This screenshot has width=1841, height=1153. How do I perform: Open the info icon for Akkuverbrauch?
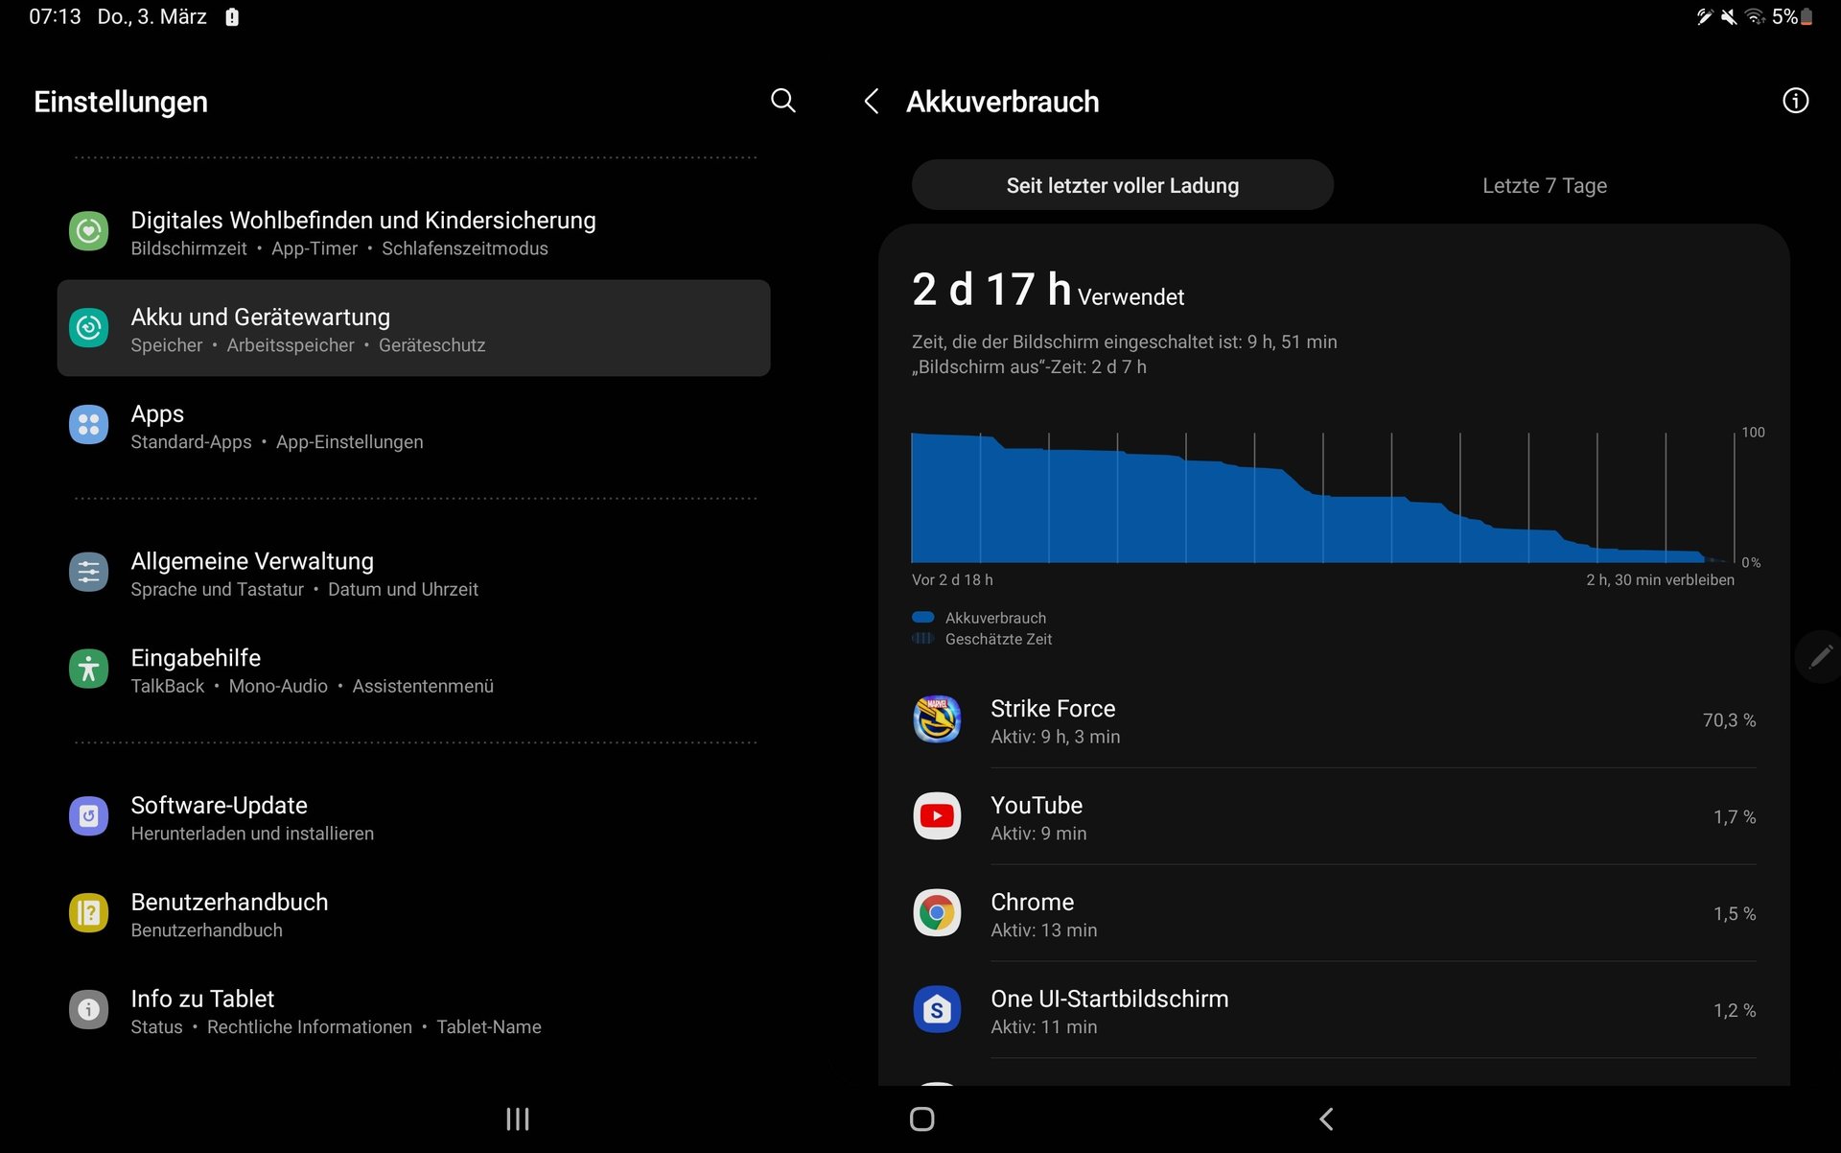coord(1795,101)
